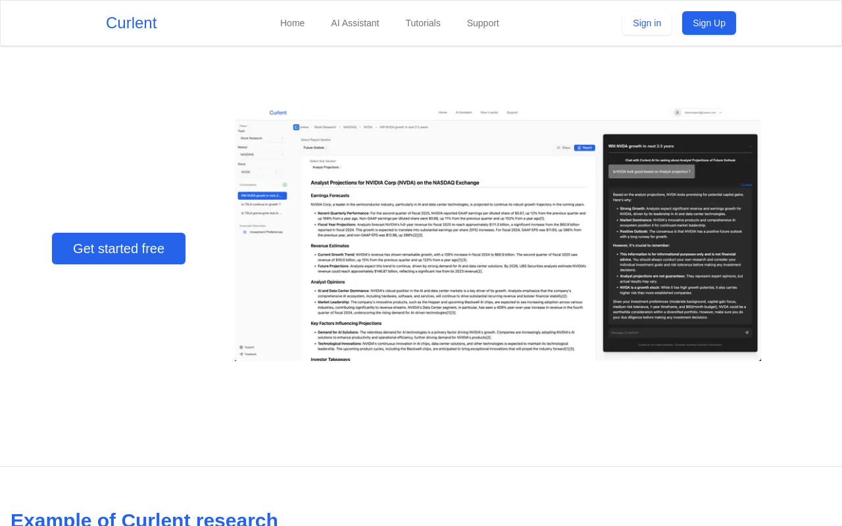Click the Message Curlent AI input field

click(664, 334)
